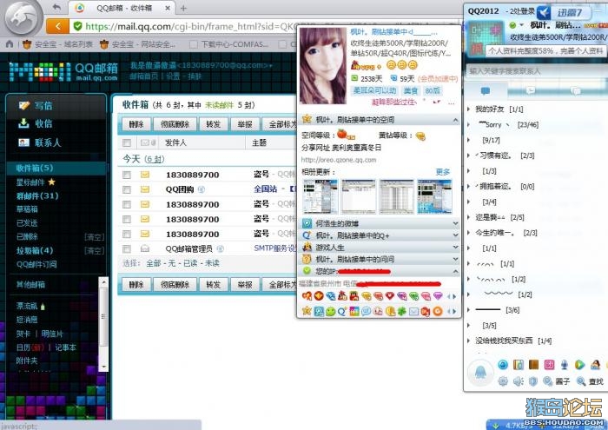Viewport: 608px width, 430px height.
Task: Click the orange circle icon in bottom row
Action: click(x=438, y=311)
